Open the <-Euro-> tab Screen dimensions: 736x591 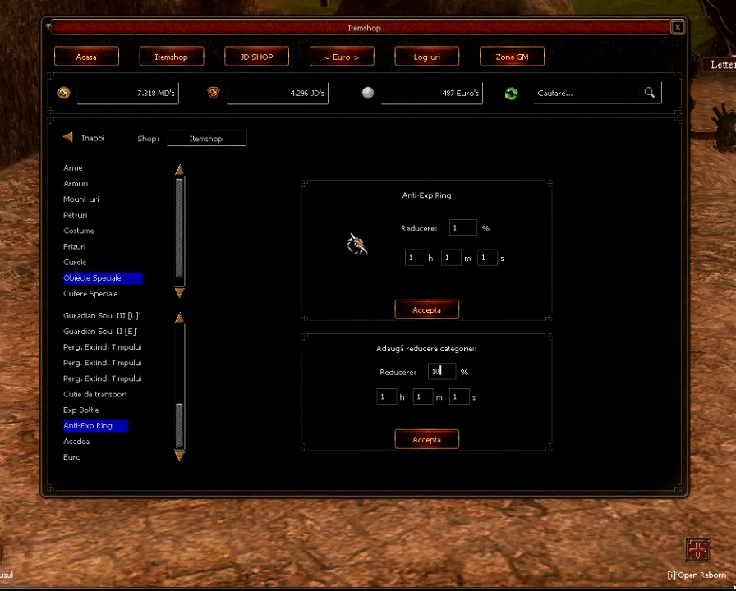tap(342, 57)
